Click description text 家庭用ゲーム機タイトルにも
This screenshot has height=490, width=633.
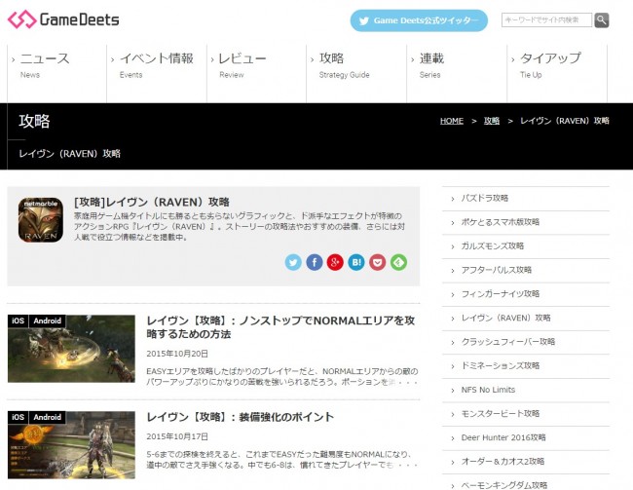click(239, 227)
